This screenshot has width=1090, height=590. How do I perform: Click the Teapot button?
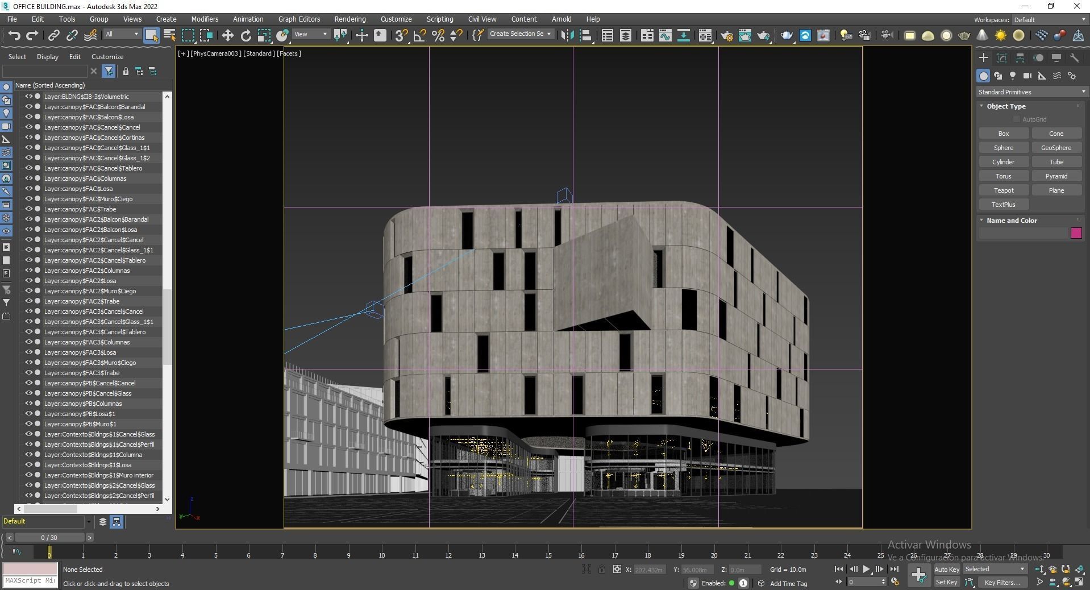(1004, 190)
